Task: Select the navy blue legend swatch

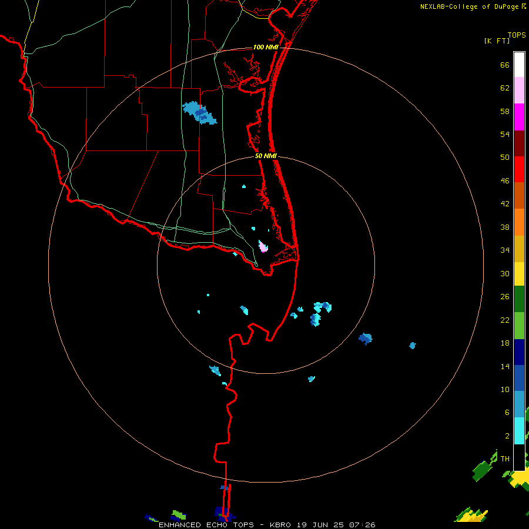Action: tap(519, 352)
